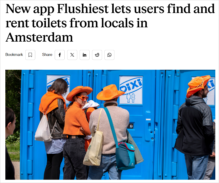Image resolution: width=219 pixels, height=183 pixels.
Task: Click the bookmark flag icon button
Action: (30, 55)
